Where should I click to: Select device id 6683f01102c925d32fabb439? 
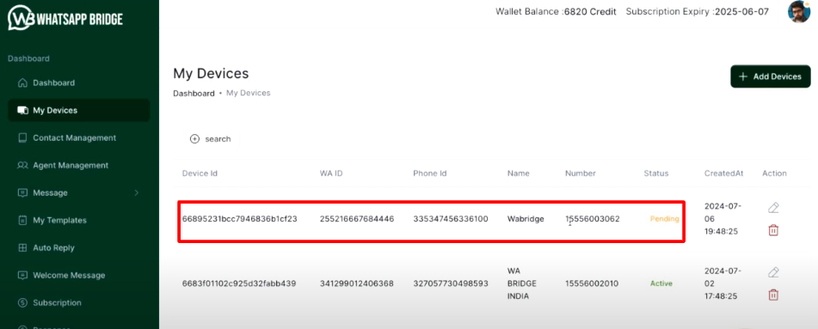[x=239, y=284]
